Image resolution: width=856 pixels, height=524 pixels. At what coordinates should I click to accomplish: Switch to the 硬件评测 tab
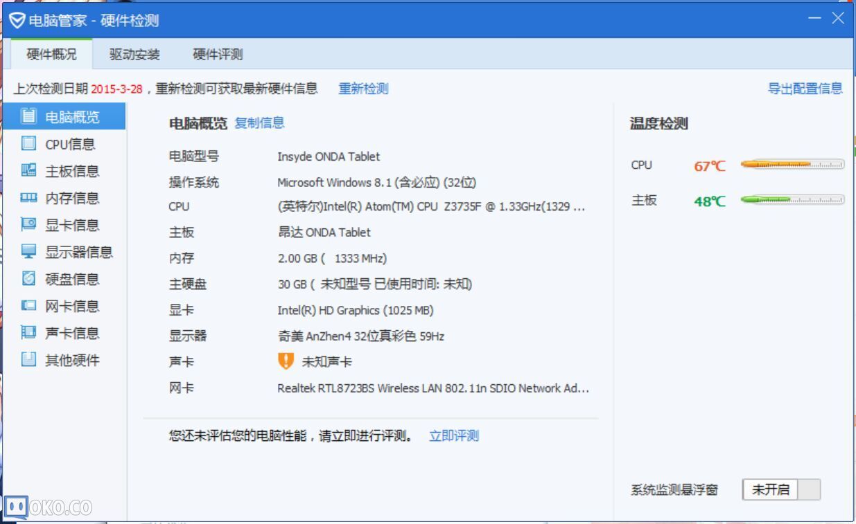click(218, 55)
